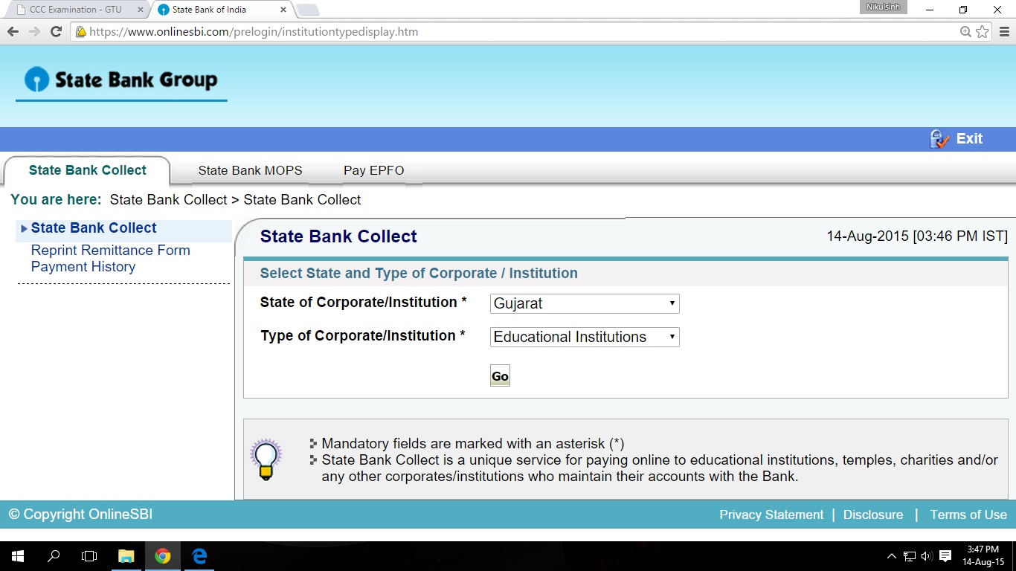
Task: Click the bookmark star in address bar
Action: point(983,32)
